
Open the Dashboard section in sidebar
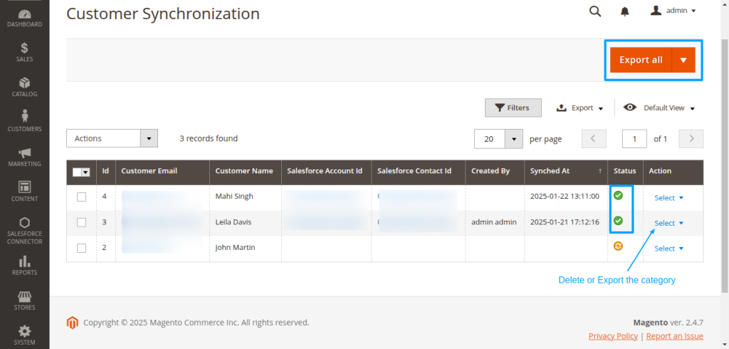(x=25, y=18)
